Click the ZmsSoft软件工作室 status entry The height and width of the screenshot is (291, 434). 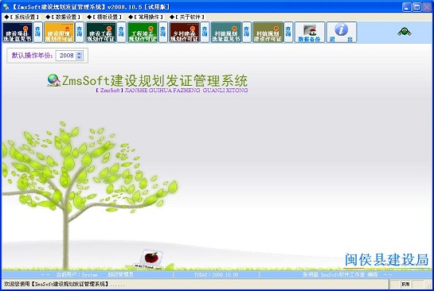click(x=343, y=274)
